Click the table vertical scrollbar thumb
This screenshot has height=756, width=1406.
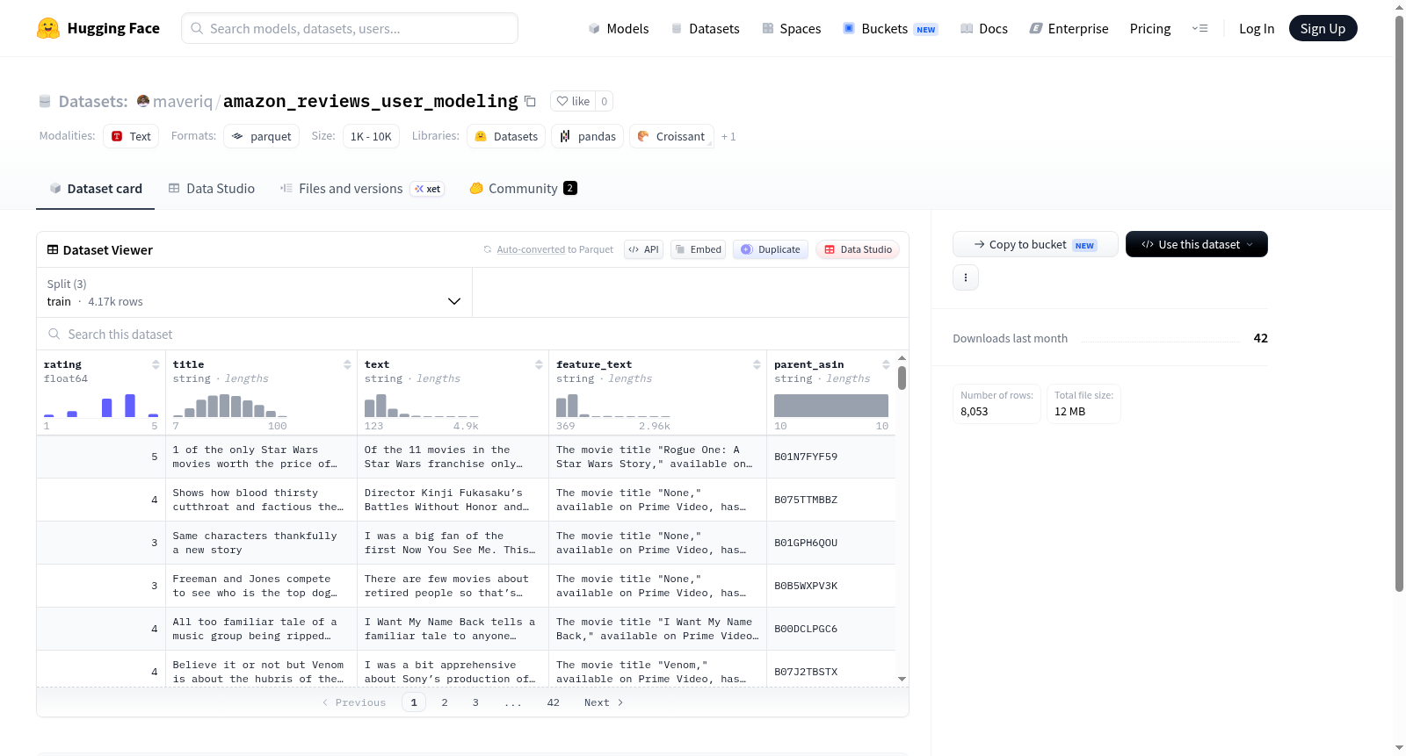[x=902, y=378]
